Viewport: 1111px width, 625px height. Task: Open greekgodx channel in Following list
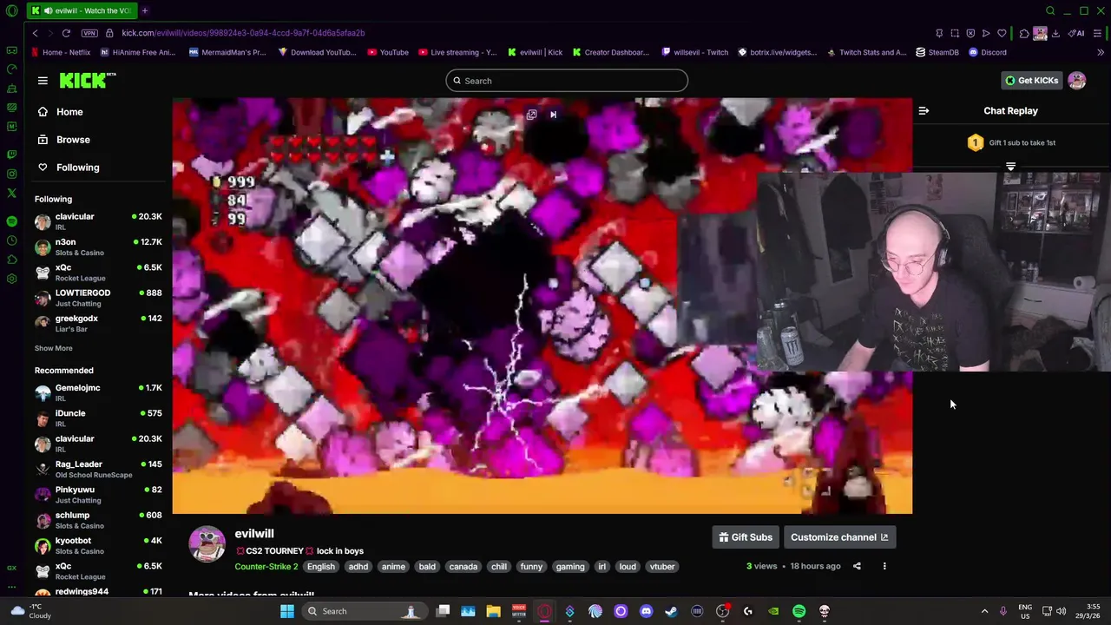point(98,323)
